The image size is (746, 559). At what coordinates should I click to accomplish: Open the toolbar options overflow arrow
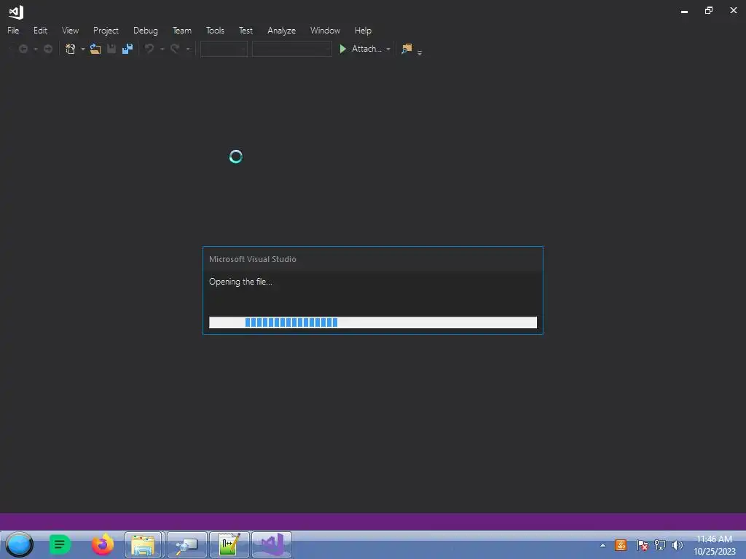[420, 52]
